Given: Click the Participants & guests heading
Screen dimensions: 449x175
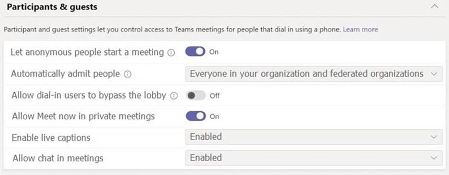Looking at the screenshot, I should 52,7.
